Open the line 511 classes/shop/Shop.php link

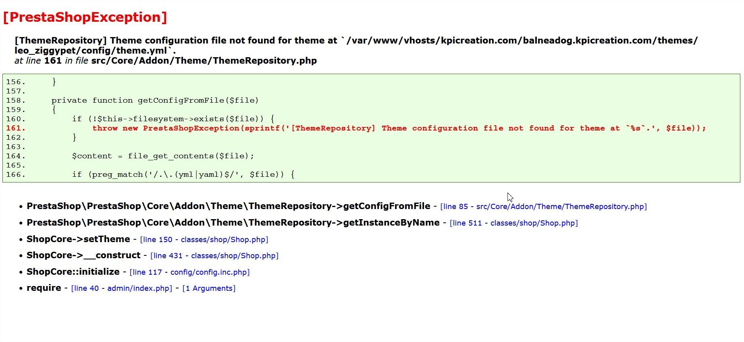513,223
